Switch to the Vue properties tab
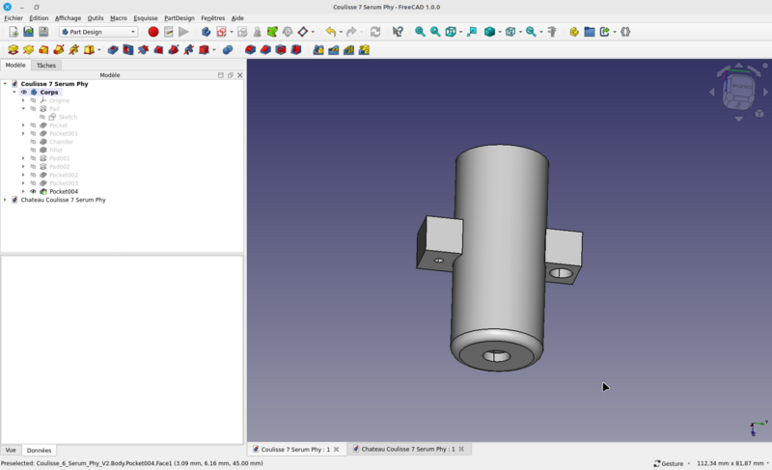 coord(11,450)
